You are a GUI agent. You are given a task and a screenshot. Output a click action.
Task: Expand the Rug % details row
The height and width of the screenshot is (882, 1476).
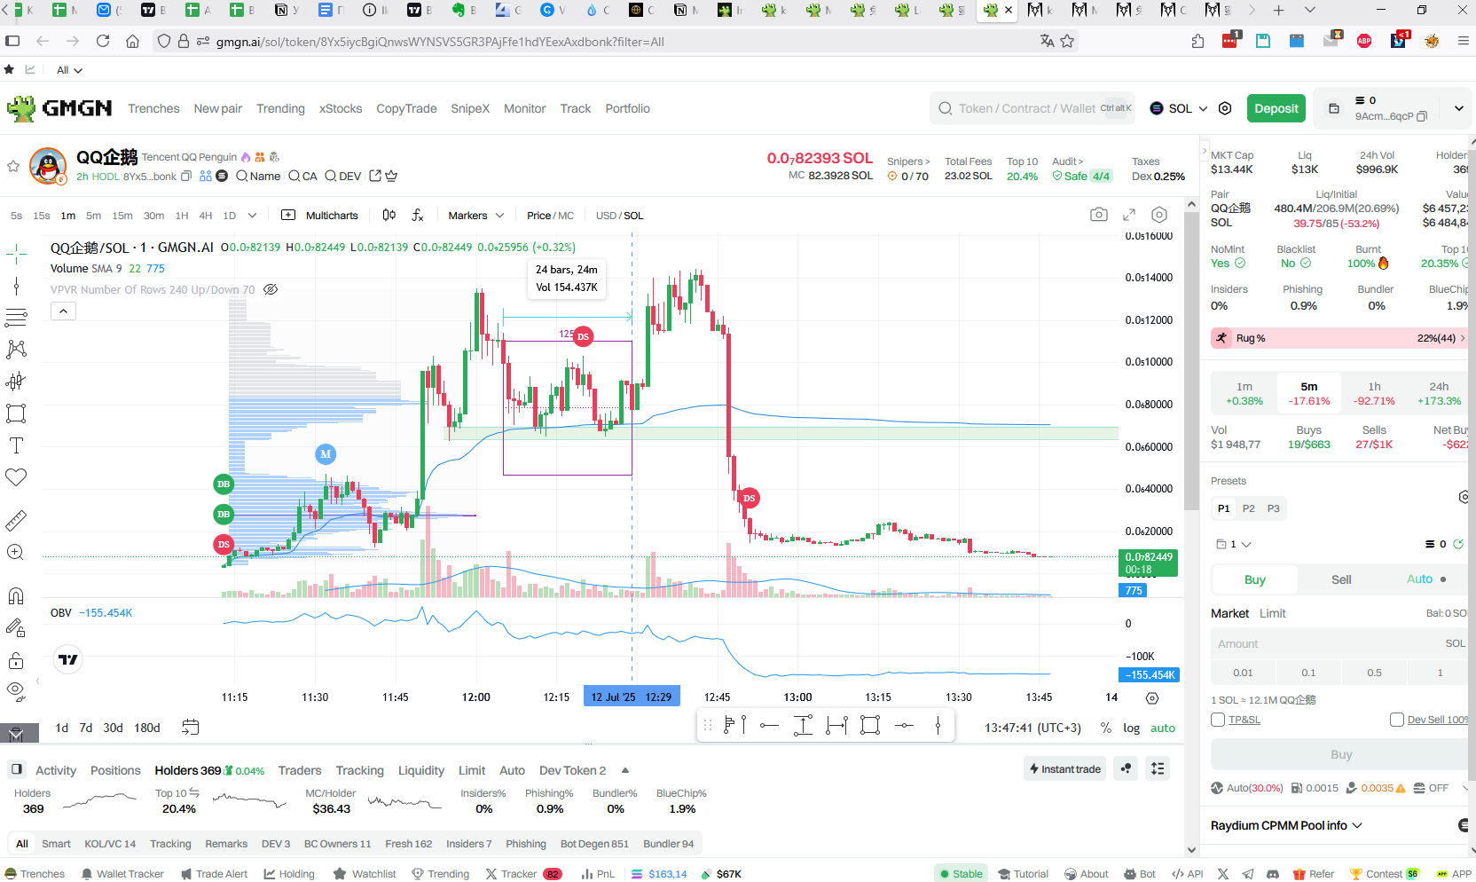(x=1339, y=338)
